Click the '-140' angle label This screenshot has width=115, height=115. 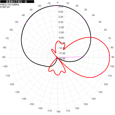coord(24,99)
